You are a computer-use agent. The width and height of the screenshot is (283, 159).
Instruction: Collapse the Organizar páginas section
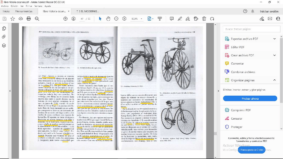274,80
